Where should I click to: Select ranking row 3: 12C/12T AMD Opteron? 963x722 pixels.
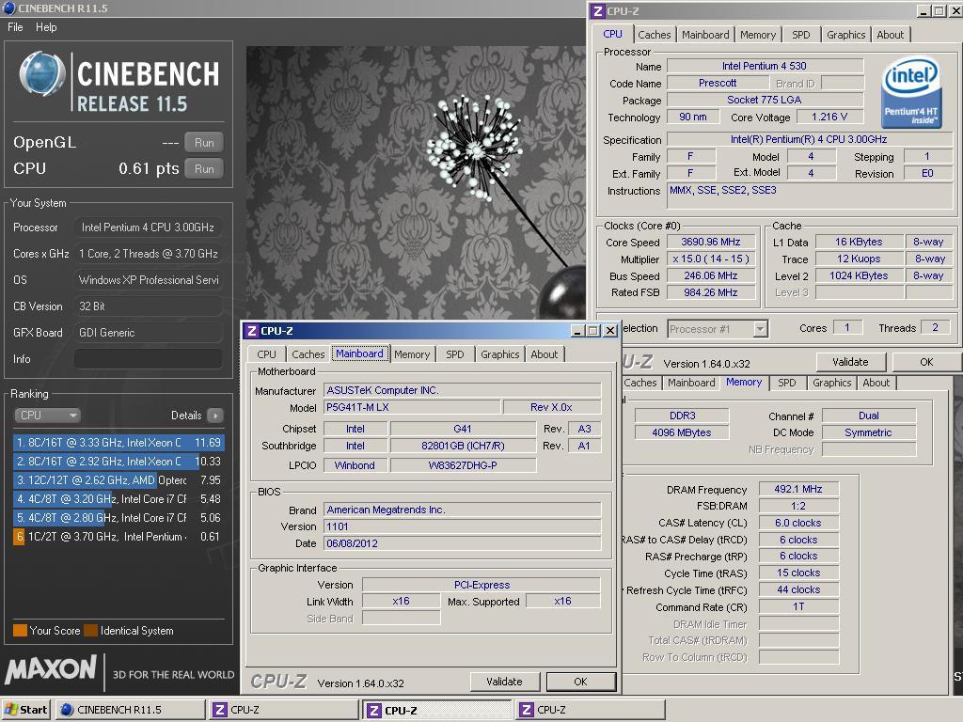[118, 480]
